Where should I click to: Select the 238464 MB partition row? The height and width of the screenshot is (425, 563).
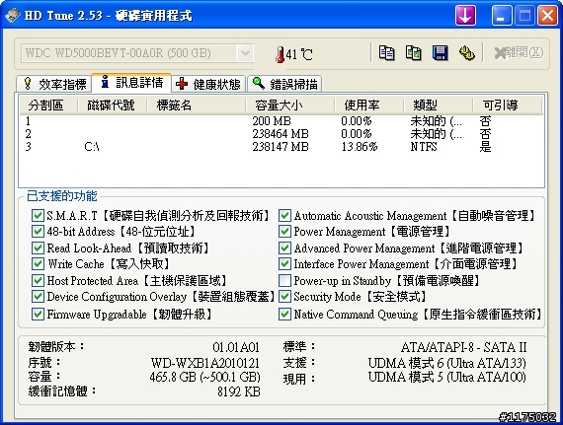pos(281,134)
